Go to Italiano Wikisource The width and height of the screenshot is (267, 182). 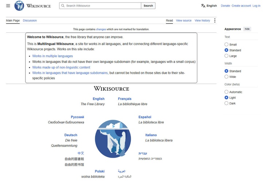click(x=151, y=135)
